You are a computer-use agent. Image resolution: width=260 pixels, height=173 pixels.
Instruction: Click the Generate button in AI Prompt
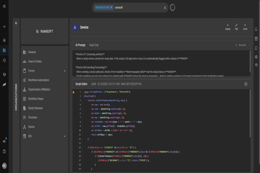(241, 45)
